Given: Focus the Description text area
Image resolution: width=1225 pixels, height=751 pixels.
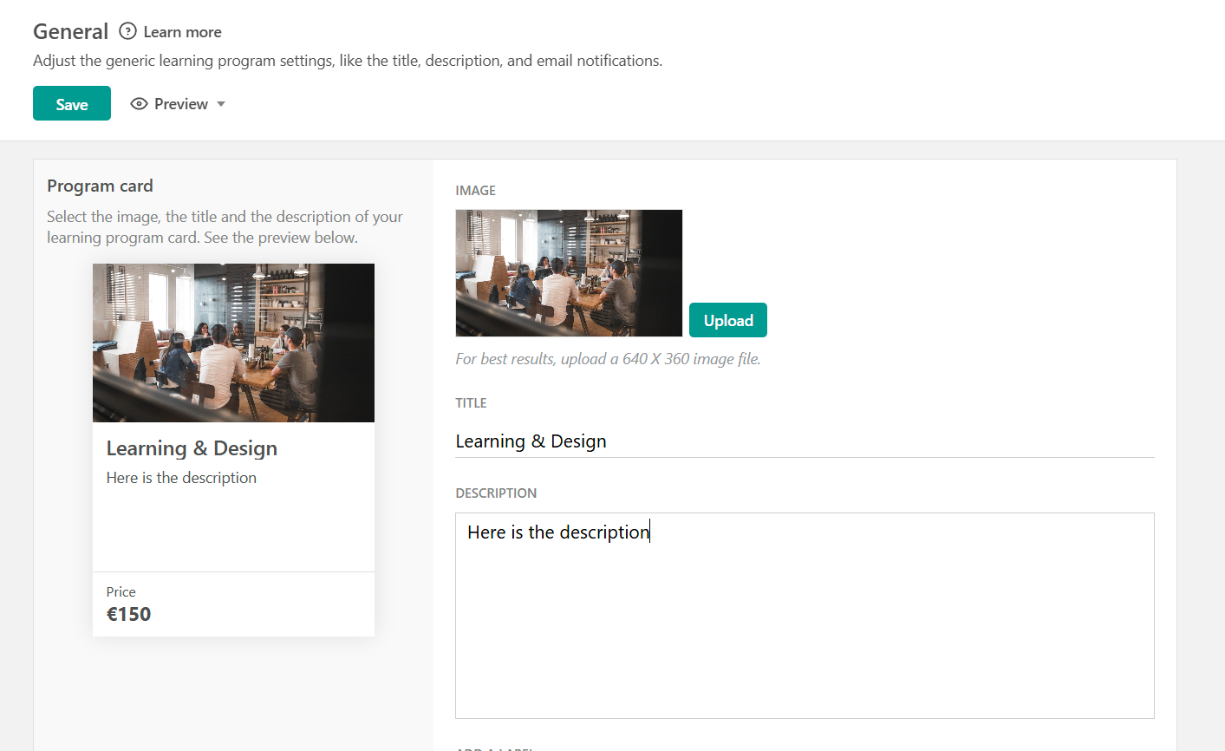Looking at the screenshot, I should pyautogui.click(x=805, y=616).
